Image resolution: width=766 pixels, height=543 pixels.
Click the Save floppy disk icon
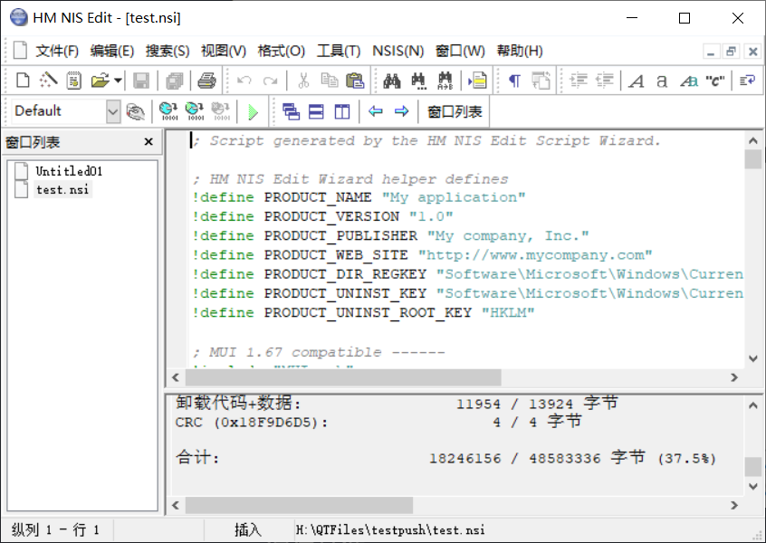[x=141, y=80]
